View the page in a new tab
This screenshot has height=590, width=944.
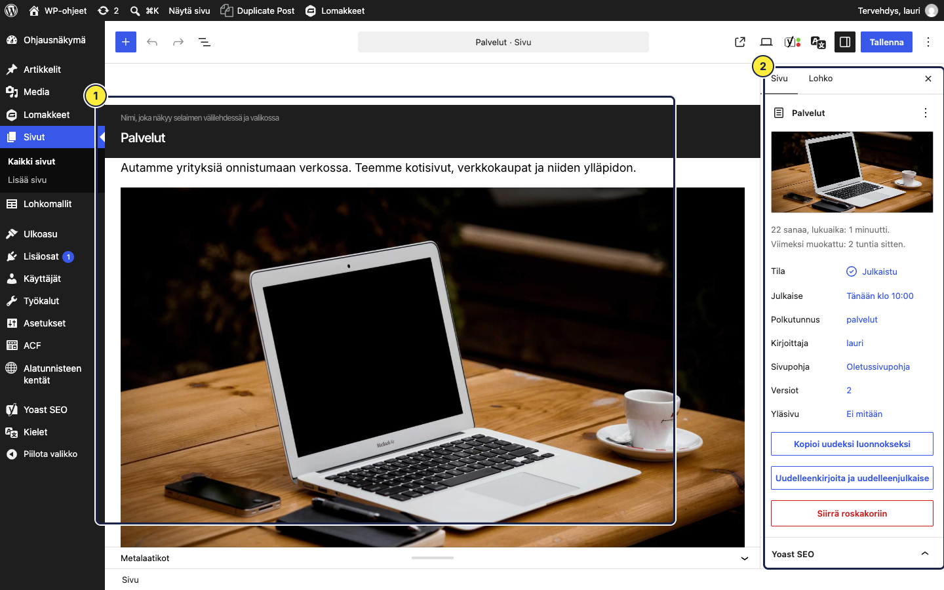[740, 42]
